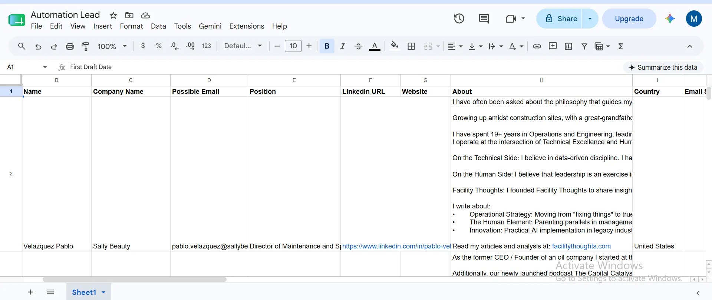Screen dimensions: 712x300
Task: Select column H header
Action: coord(541,80)
